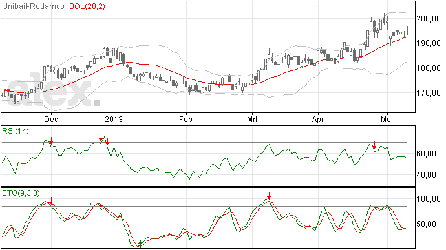Click the RSI sell arrow before Mei

[x=374, y=145]
